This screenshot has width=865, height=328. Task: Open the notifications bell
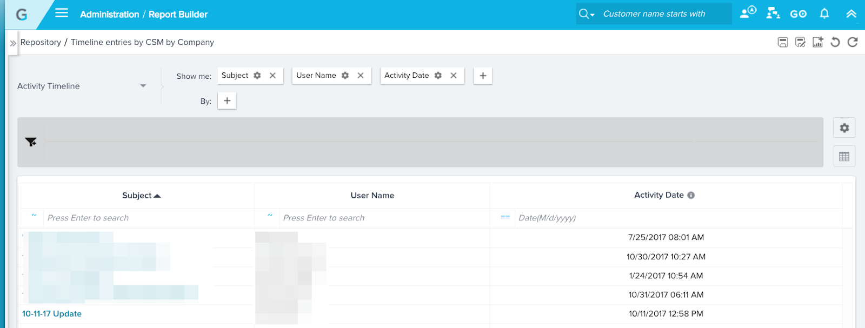pos(824,14)
